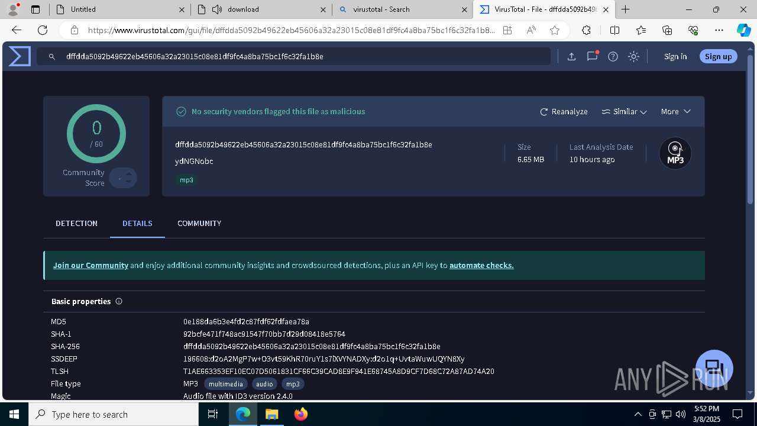757x426 pixels.
Task: Click the taskbar volume icon
Action: click(x=681, y=414)
